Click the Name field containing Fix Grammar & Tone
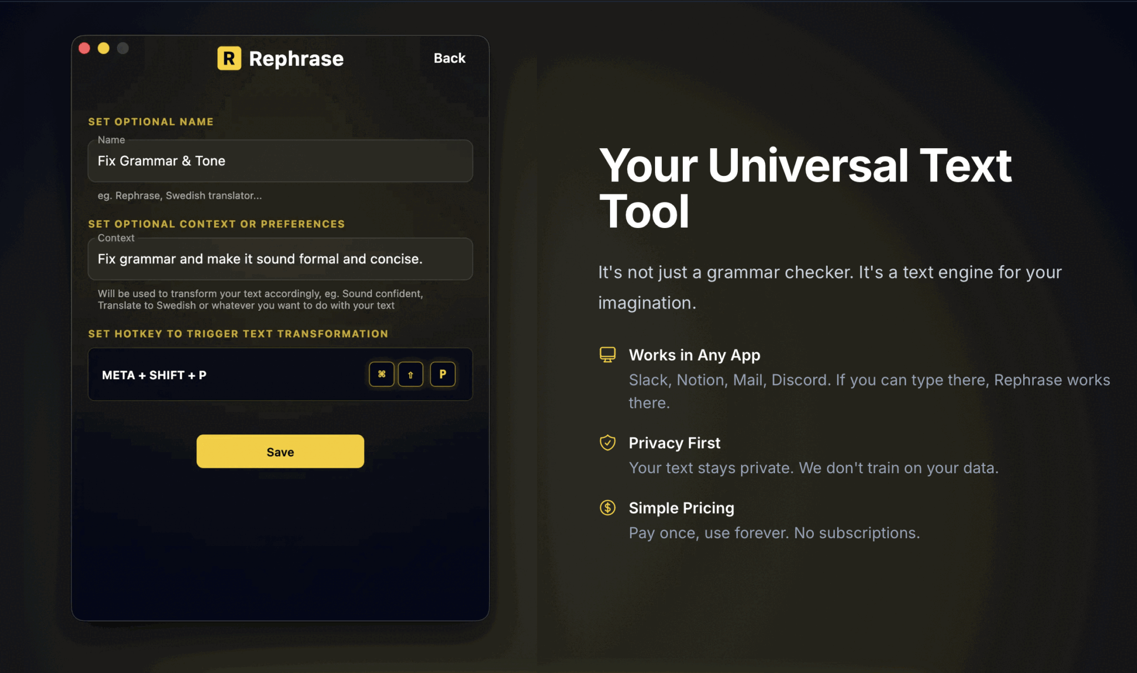 click(x=280, y=161)
